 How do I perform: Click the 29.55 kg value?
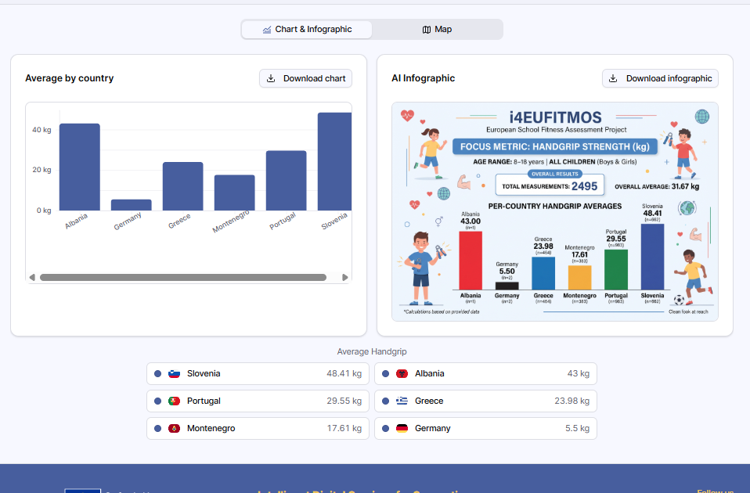pyautogui.click(x=344, y=401)
